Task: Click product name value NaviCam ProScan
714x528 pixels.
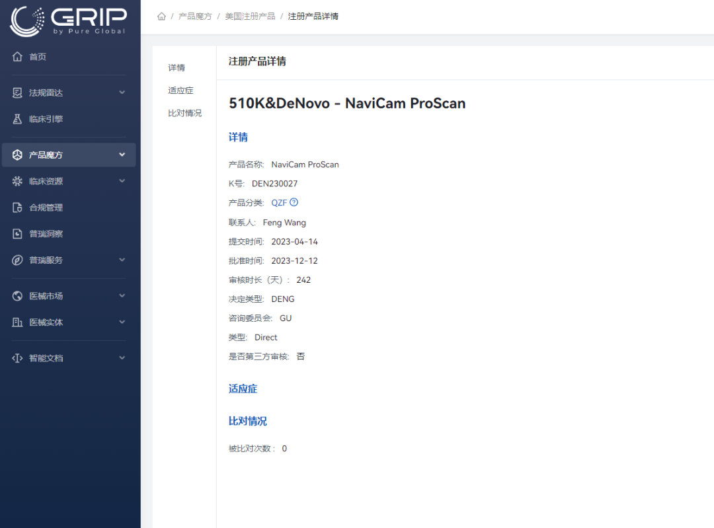Action: [305, 165]
